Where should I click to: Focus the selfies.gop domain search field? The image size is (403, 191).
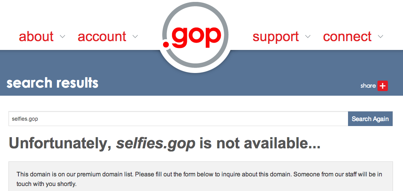pos(178,119)
